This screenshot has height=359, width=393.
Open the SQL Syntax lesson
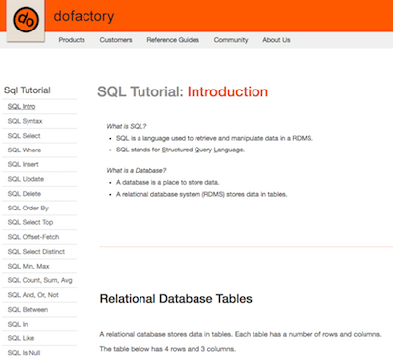point(26,121)
